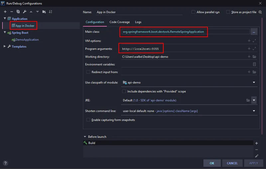Expand the VM options field
266x169 pixels.
[x=254, y=41]
